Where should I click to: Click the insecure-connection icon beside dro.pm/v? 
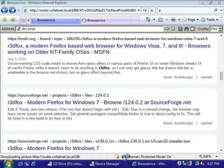[18, 29]
